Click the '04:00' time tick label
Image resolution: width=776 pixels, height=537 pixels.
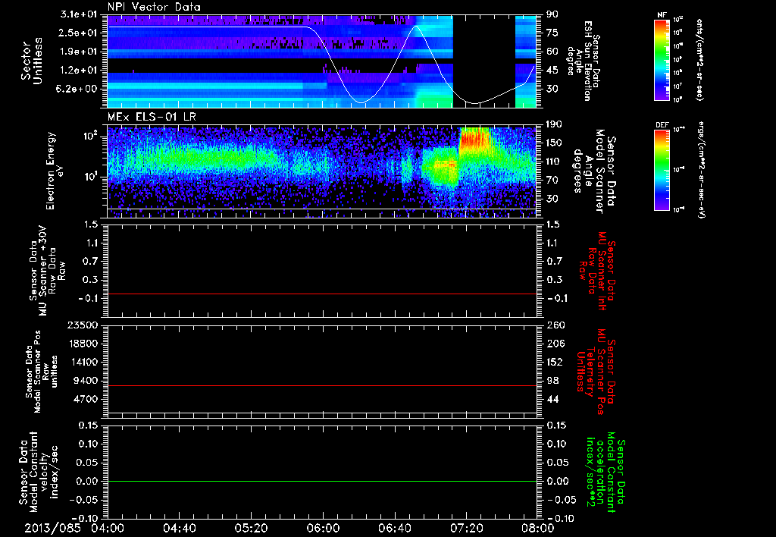(108, 528)
